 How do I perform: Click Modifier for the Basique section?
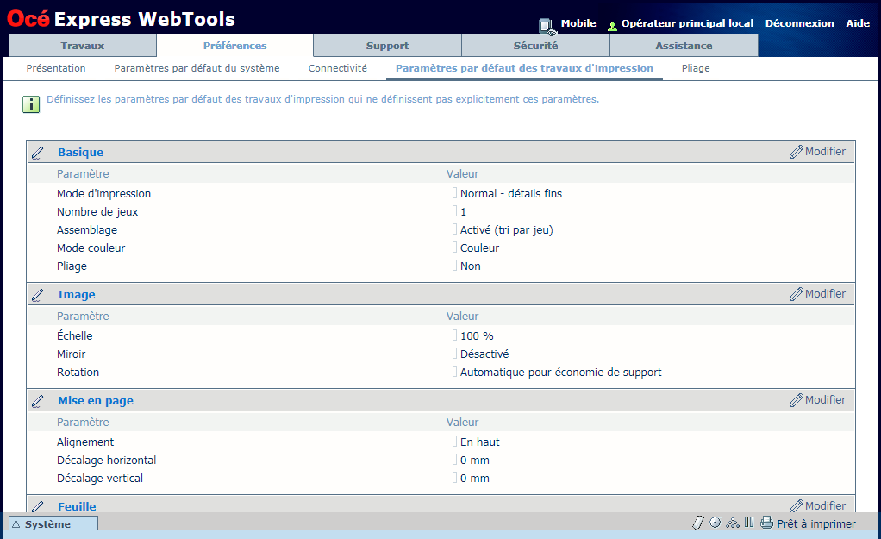pos(817,152)
